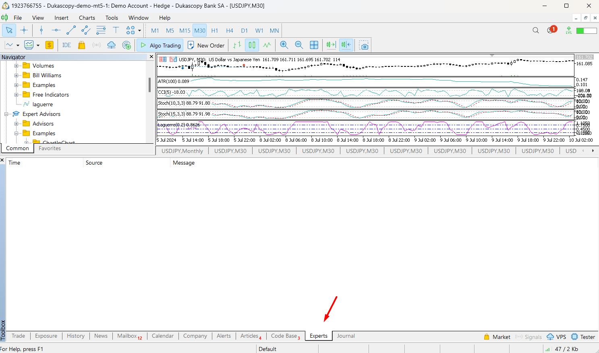599x353 pixels.
Task: Open the IDE MetaEditor button
Action: click(x=66, y=45)
